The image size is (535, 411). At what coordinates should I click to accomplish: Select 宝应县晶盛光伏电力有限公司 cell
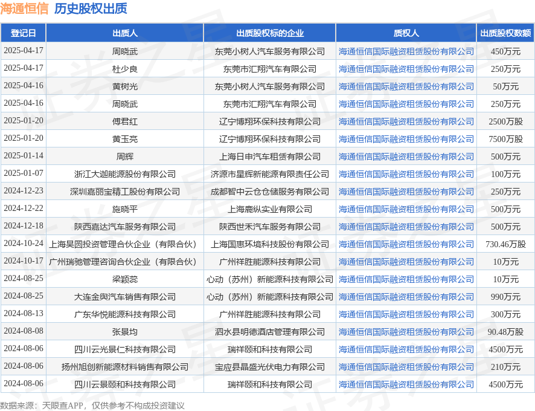[269, 367]
